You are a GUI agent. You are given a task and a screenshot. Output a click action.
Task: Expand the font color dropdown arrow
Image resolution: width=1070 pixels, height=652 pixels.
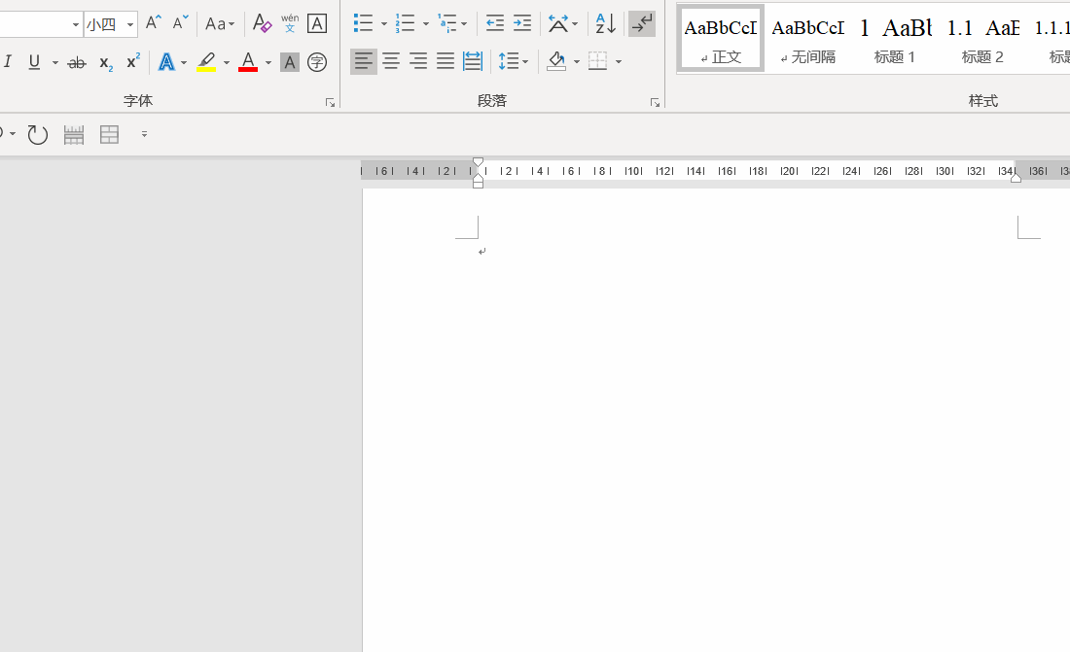[x=268, y=63]
